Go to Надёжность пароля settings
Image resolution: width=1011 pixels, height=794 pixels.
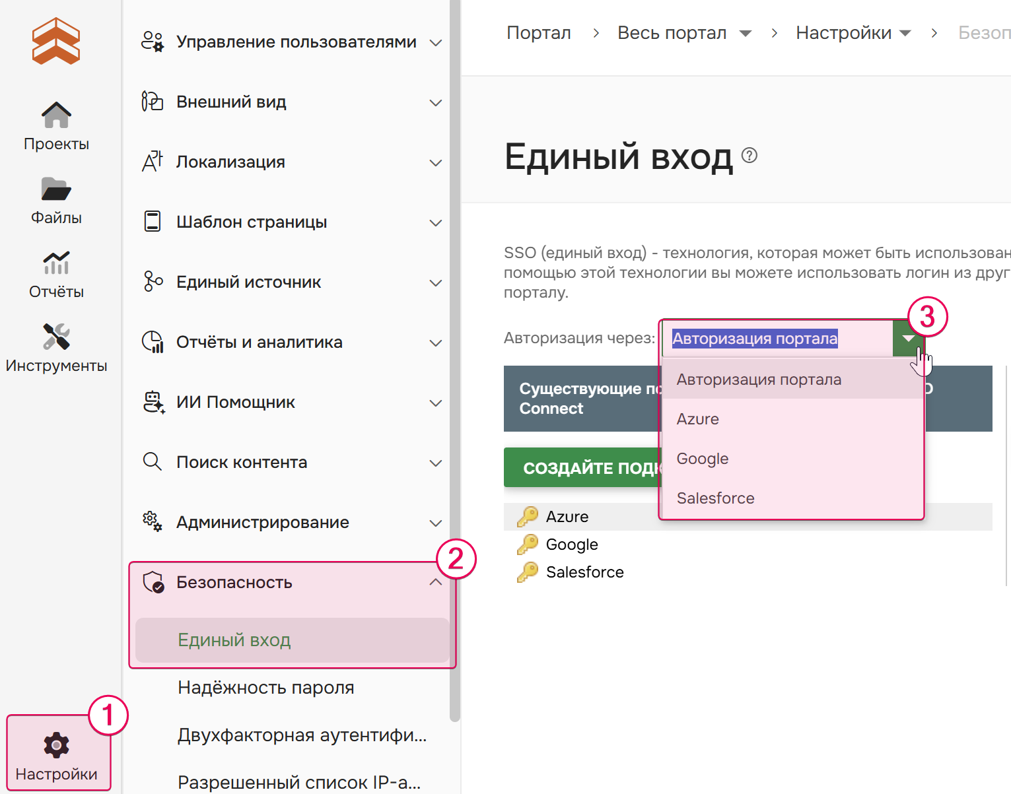[x=265, y=687]
